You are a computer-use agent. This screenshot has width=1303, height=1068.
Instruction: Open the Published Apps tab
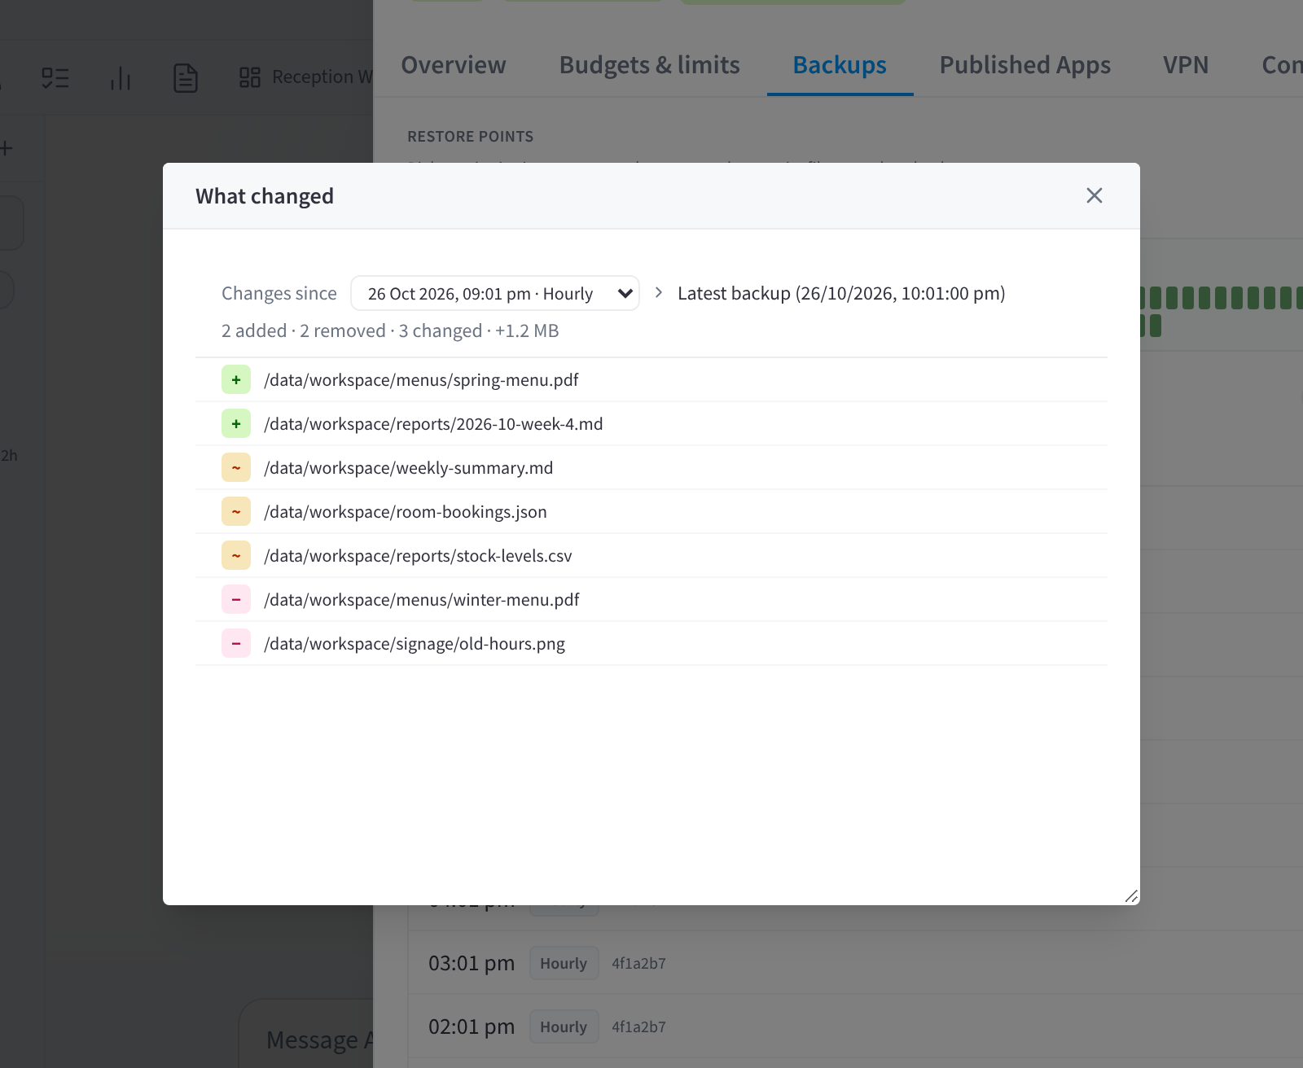pyautogui.click(x=1025, y=65)
